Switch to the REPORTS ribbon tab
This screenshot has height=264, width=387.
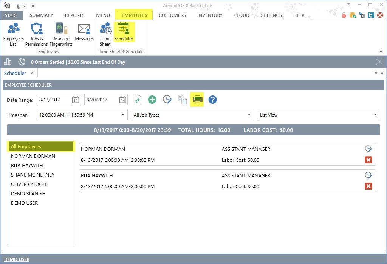point(74,15)
